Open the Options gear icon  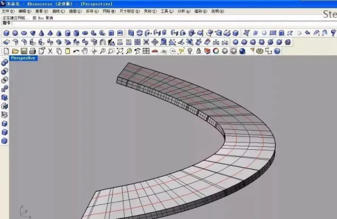click(x=260, y=51)
